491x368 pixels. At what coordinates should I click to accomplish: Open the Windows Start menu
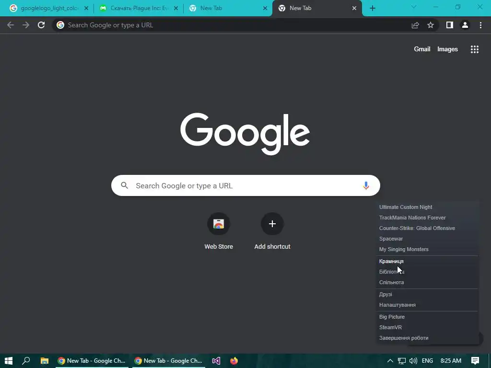tap(9, 361)
